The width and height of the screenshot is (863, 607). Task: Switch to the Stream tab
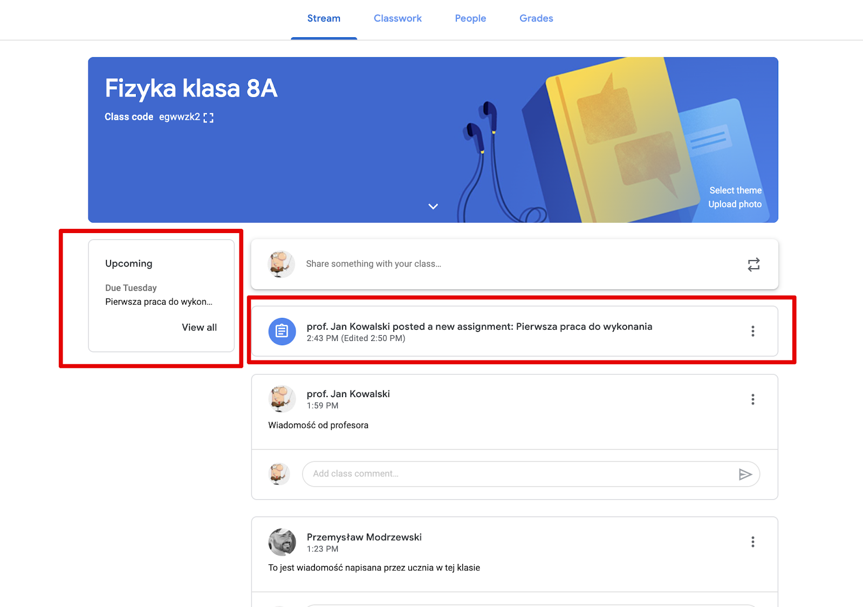click(324, 18)
